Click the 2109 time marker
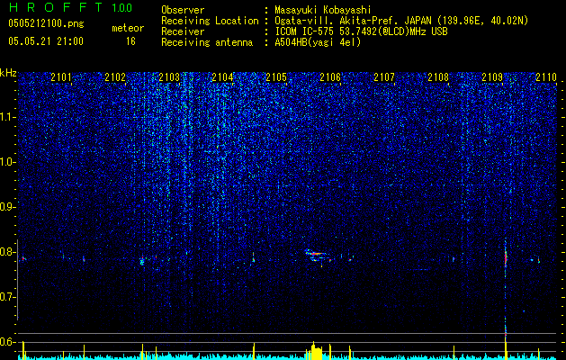This screenshot has width=566, height=360. 492,77
